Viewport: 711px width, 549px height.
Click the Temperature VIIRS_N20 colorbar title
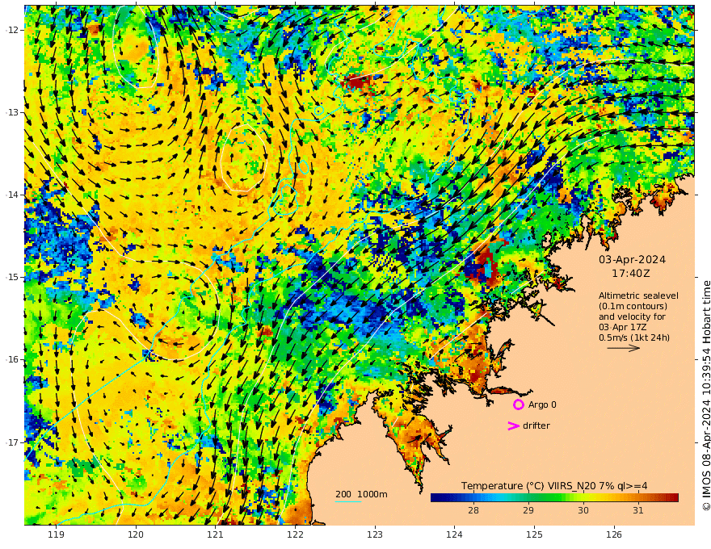pyautogui.click(x=554, y=486)
